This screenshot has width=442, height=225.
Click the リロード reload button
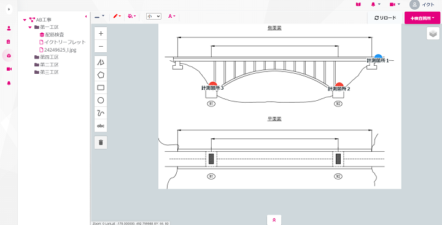click(x=385, y=18)
